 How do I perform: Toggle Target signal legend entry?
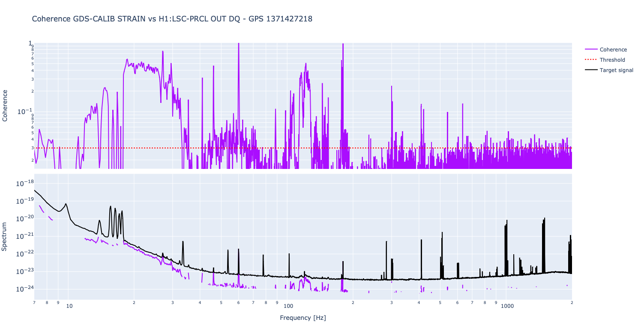click(x=616, y=70)
